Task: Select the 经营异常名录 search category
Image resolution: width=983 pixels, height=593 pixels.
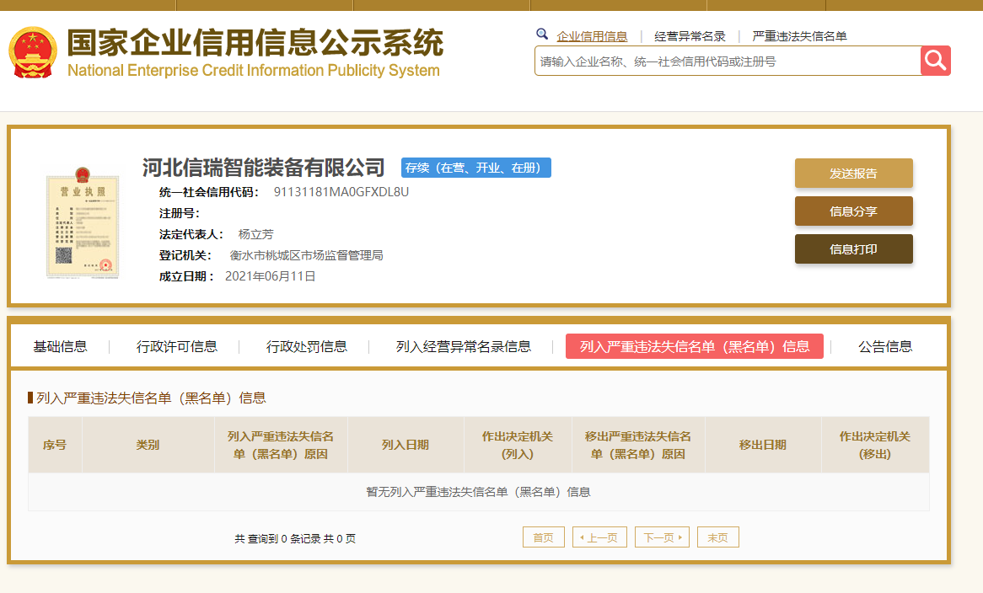Action: click(690, 36)
